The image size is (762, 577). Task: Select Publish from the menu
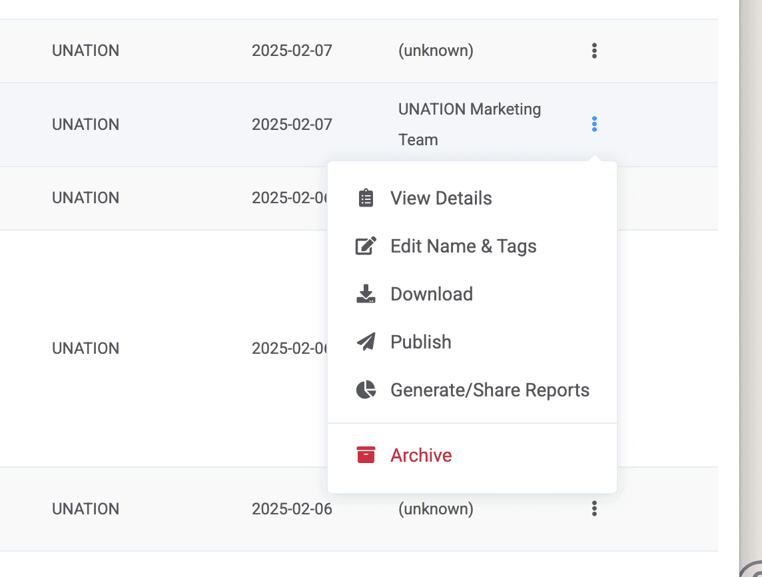pyautogui.click(x=421, y=342)
